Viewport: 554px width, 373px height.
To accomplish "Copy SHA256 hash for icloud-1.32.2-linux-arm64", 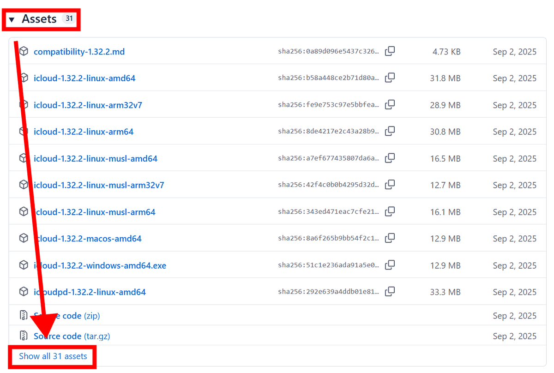I will click(x=390, y=132).
